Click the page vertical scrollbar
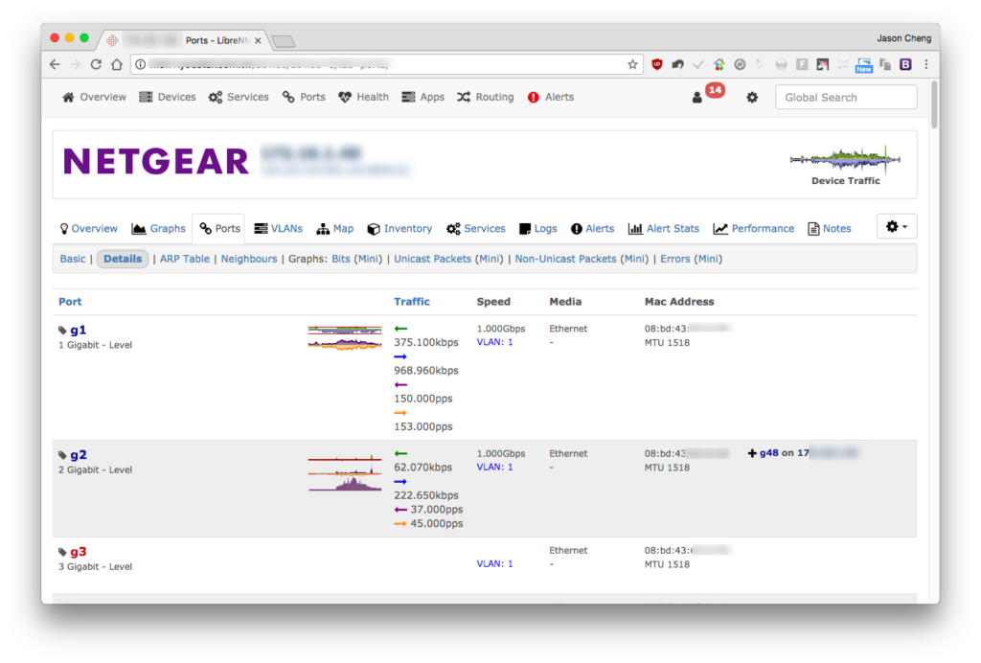 (x=934, y=105)
